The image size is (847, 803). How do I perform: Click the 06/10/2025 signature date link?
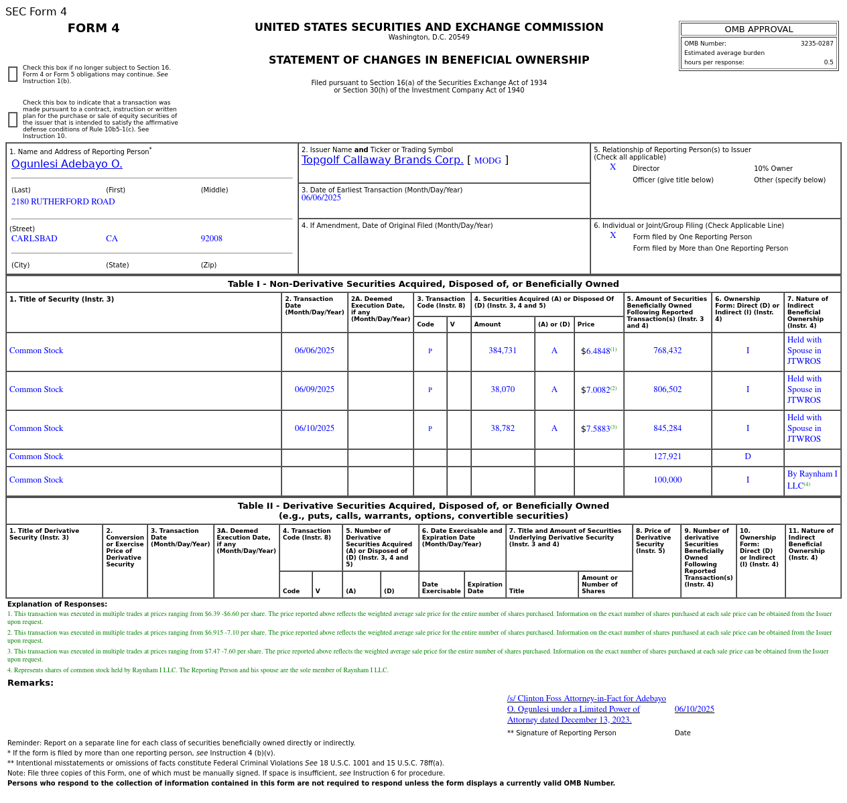pyautogui.click(x=694, y=709)
